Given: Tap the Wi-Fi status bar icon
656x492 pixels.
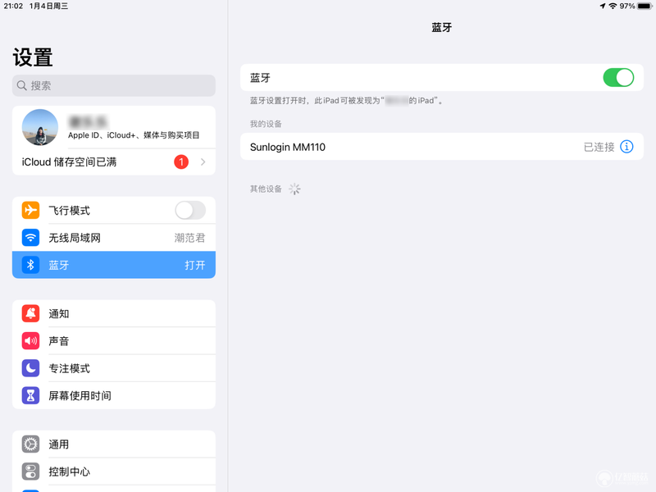Looking at the screenshot, I should [613, 6].
